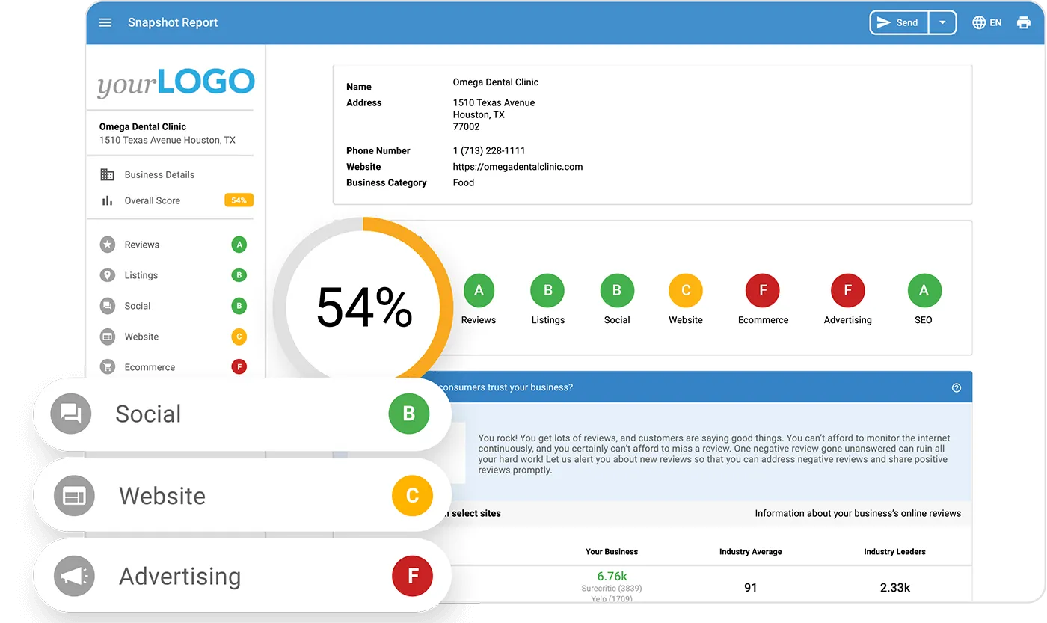Open the help question-mark icon on the blue bar

[x=956, y=387]
